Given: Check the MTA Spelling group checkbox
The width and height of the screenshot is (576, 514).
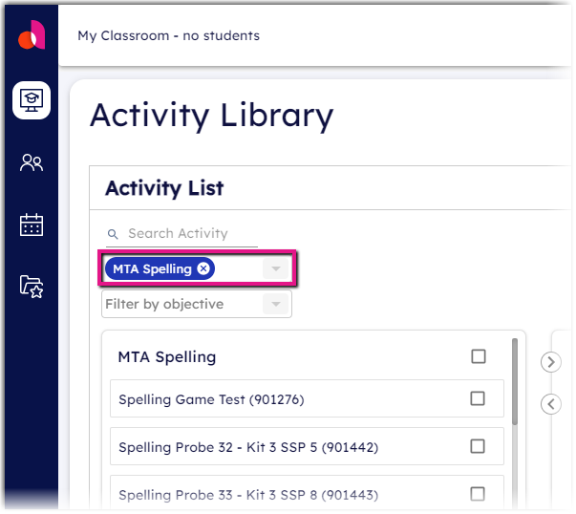Looking at the screenshot, I should pyautogui.click(x=479, y=356).
